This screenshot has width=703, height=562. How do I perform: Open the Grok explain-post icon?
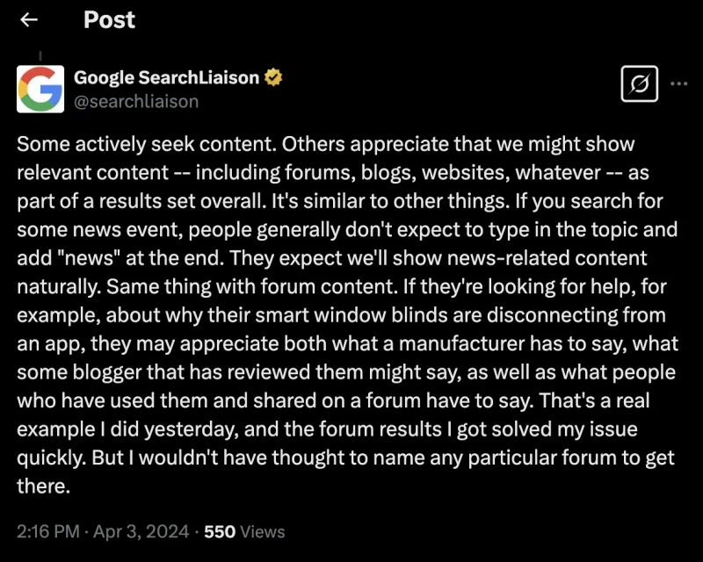click(x=640, y=83)
